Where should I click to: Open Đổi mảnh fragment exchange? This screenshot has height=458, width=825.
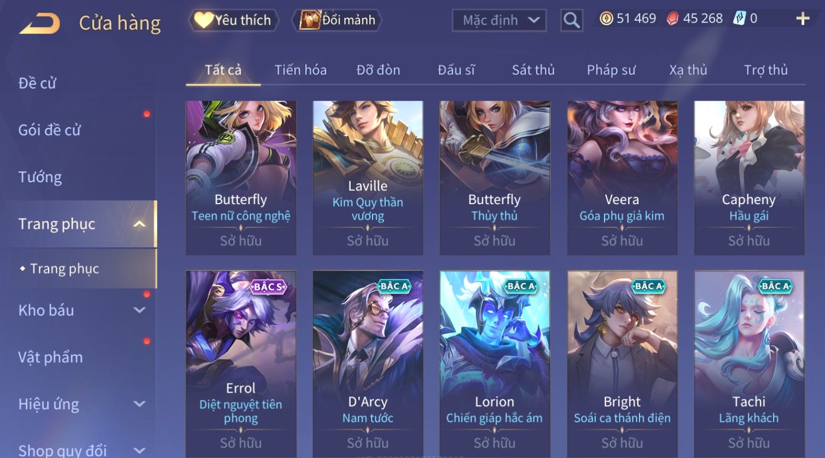pos(336,20)
